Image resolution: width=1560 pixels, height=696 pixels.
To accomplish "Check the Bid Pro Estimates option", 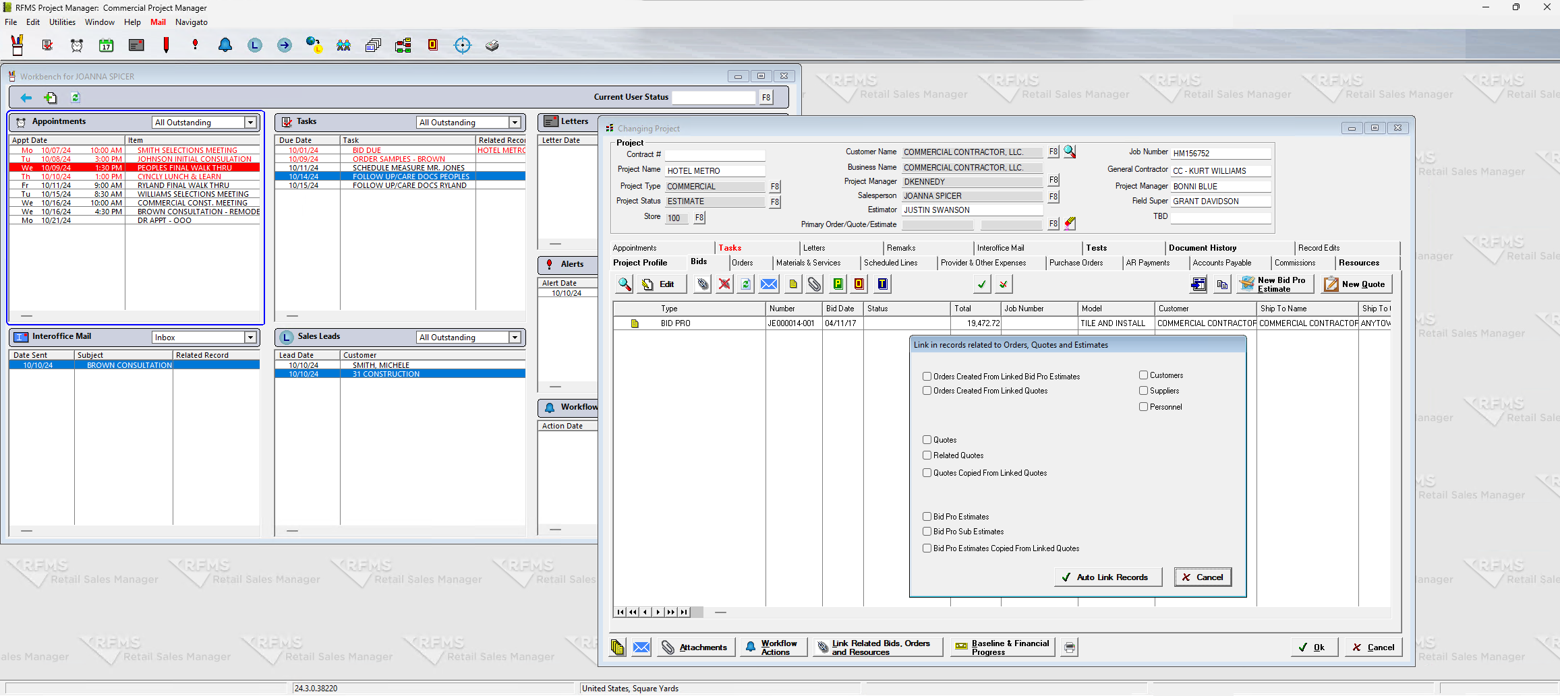I will (927, 516).
